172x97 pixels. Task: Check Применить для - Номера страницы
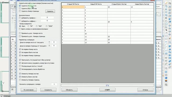click(x=20, y=36)
